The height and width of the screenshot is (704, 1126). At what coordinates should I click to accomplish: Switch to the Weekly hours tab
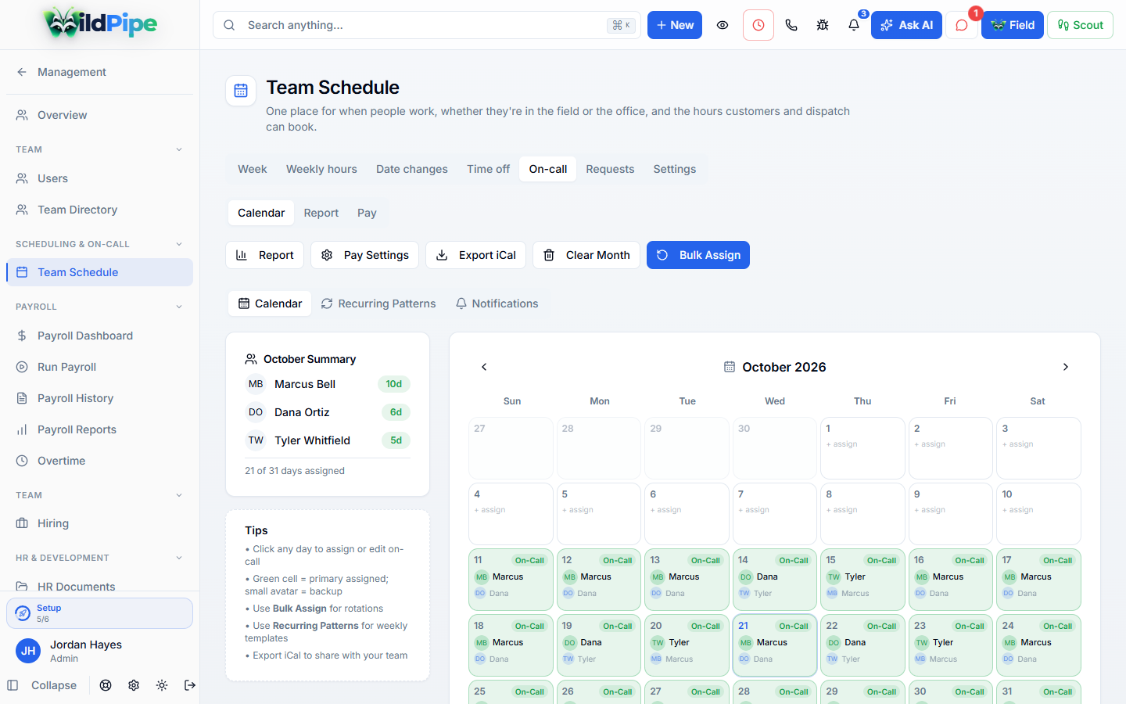[321, 169]
